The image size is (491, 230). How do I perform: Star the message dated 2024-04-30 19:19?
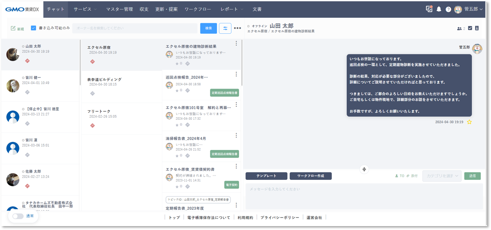[469, 122]
